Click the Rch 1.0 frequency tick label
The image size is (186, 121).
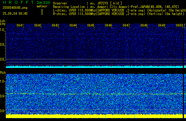[2, 81]
